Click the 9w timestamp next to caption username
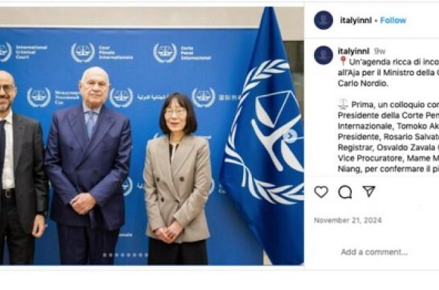Image resolution: width=439 pixels, height=290 pixels. [x=380, y=51]
